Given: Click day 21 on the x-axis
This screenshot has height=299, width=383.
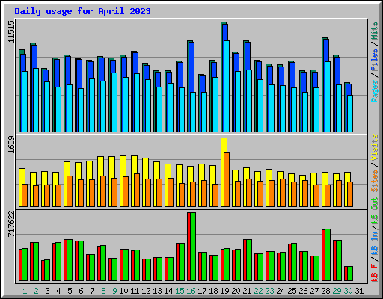Looking at the screenshot, I should (x=247, y=291).
